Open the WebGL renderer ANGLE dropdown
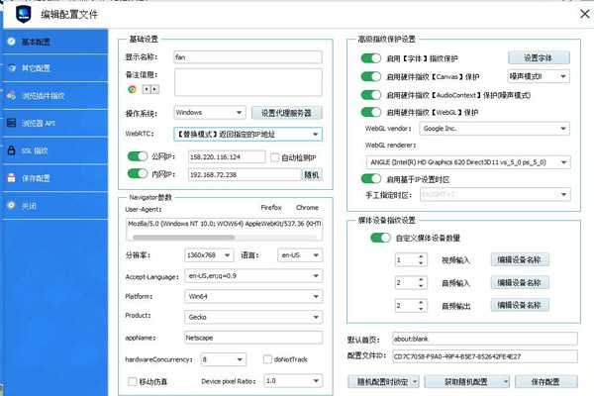The image size is (594, 396). tap(468, 162)
